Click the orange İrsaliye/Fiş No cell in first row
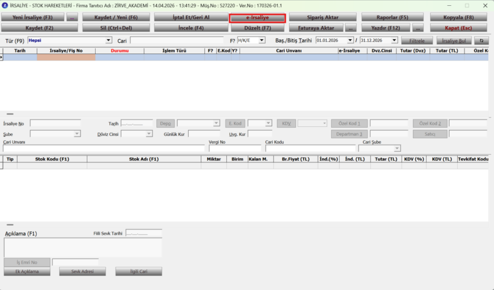 coord(66,57)
